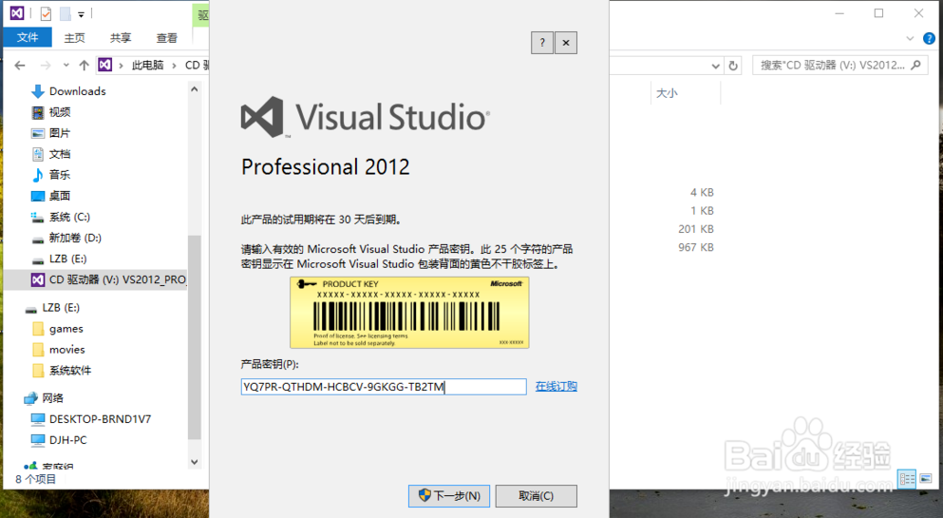Open Customize Quick Access Toolbar dropdown
This screenshot has width=943, height=518.
tap(81, 14)
